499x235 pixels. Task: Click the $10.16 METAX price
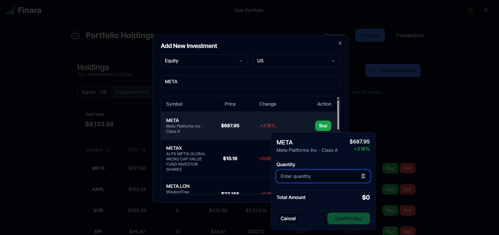230,159
